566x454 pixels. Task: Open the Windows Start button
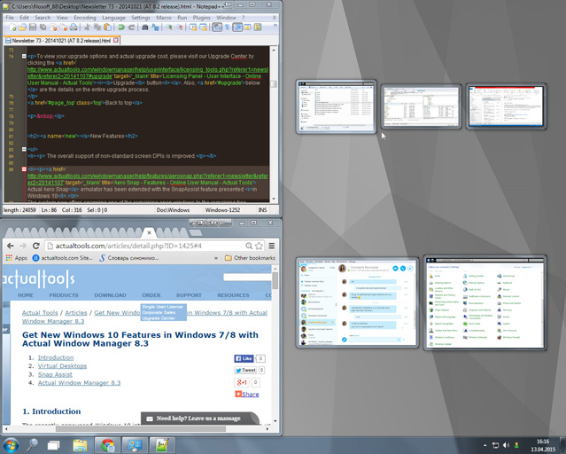tap(11, 445)
